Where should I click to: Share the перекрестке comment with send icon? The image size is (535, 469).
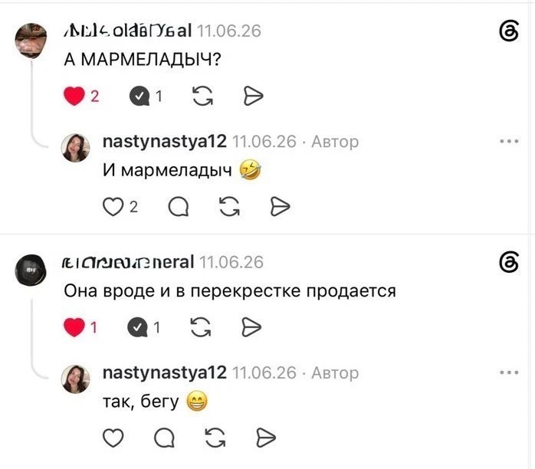point(251,327)
